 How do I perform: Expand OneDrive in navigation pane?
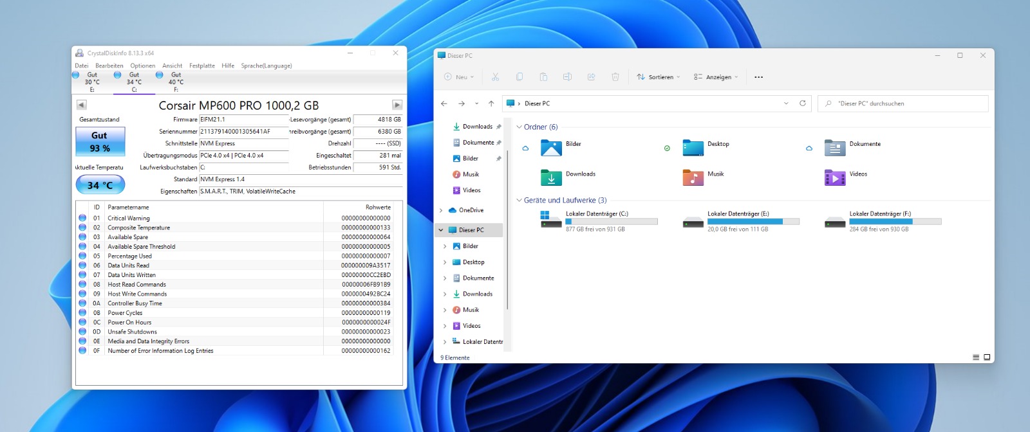[x=441, y=210]
